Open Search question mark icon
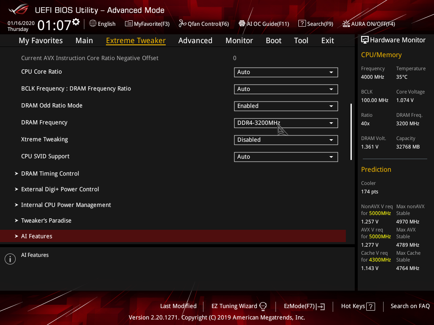 point(302,24)
